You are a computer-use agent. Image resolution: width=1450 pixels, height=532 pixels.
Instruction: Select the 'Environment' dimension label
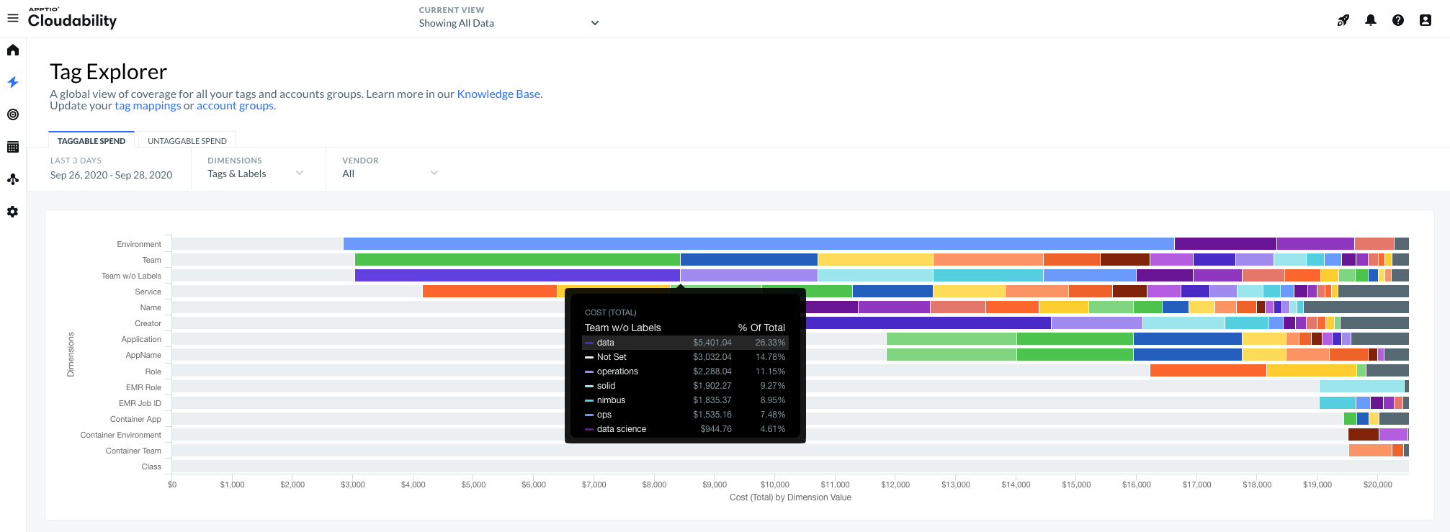(x=139, y=244)
